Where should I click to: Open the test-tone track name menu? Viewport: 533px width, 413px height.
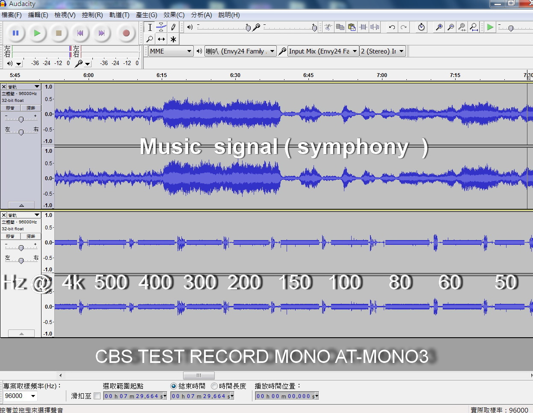tap(24, 215)
